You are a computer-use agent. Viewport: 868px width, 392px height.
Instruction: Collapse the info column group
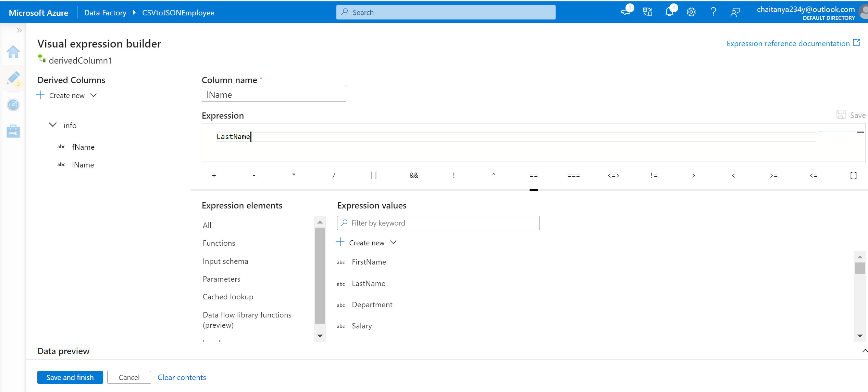coord(53,125)
